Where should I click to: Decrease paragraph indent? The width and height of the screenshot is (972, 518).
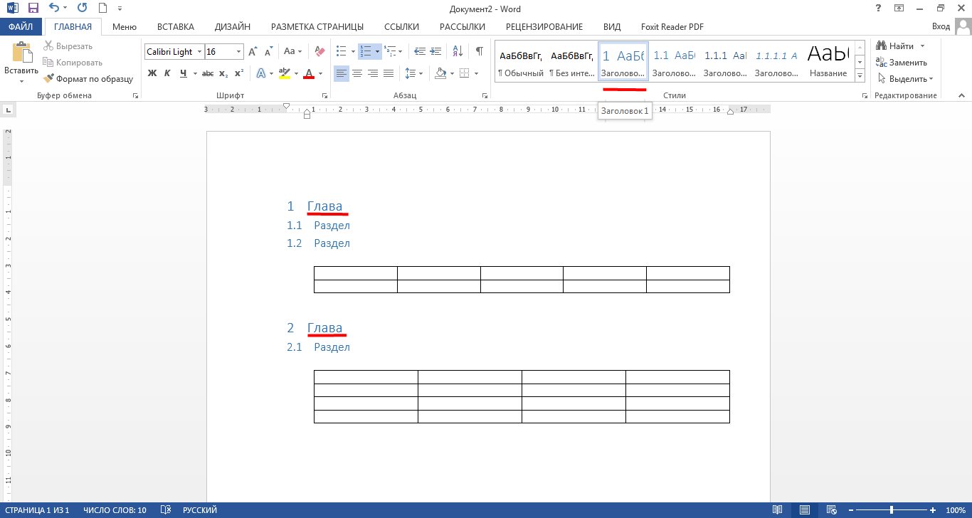tap(420, 52)
